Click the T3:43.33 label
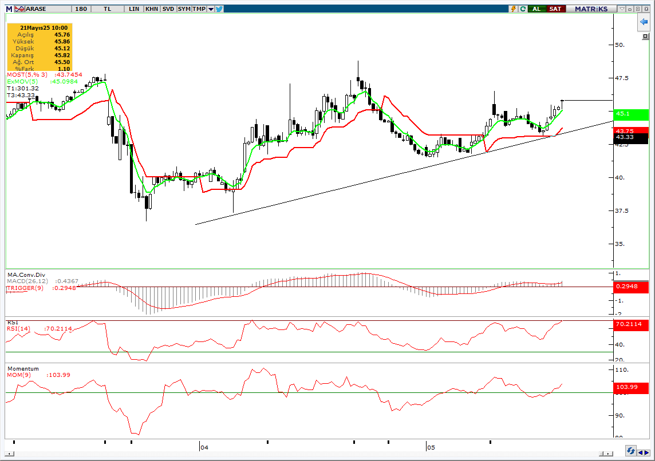655x461 pixels. pyautogui.click(x=21, y=95)
